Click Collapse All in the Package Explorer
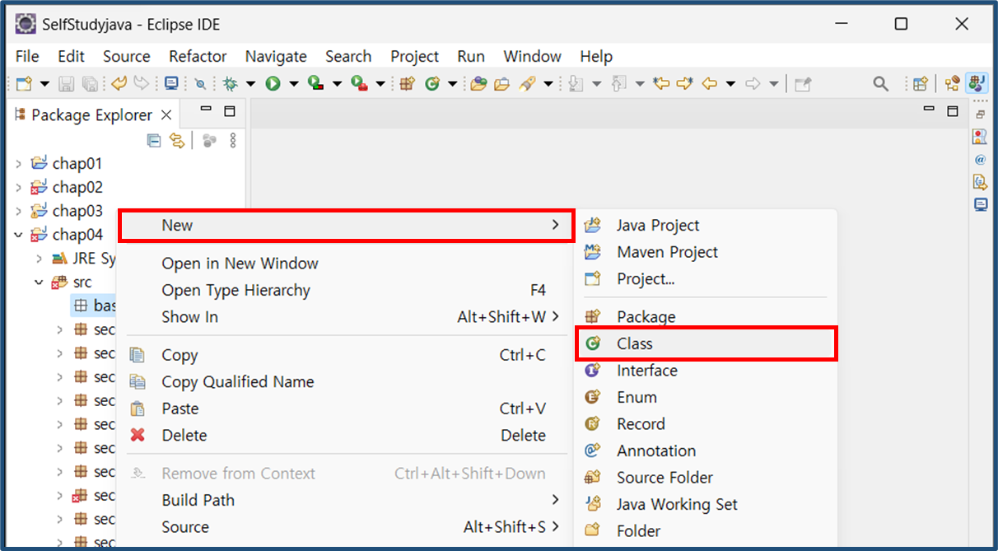Screen dimensions: 998x551 pos(153,140)
